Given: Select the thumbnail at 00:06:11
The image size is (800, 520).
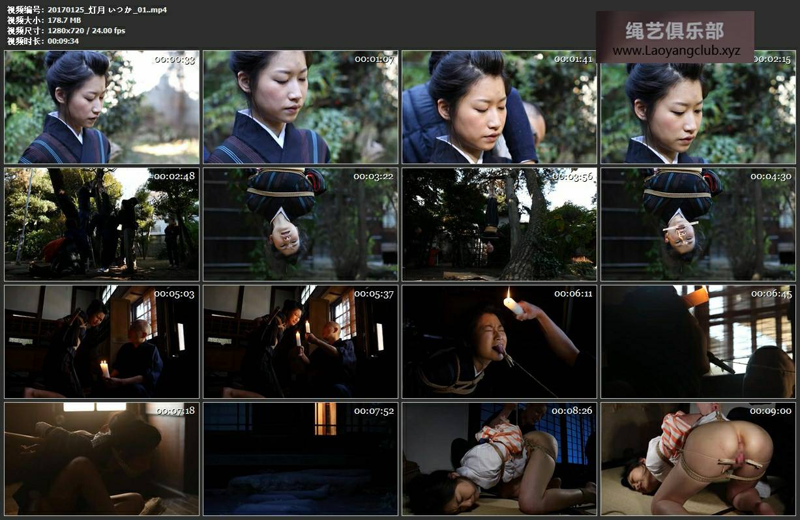Looking at the screenshot, I should (x=499, y=341).
